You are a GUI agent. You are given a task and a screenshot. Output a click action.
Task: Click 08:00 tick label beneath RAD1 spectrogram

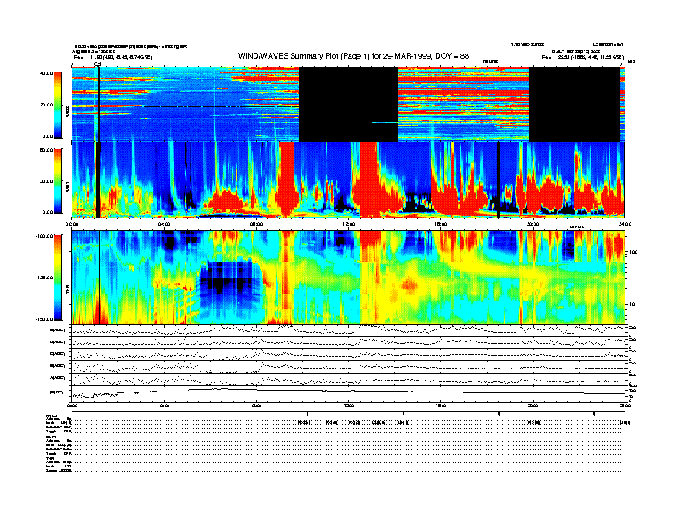click(x=256, y=224)
